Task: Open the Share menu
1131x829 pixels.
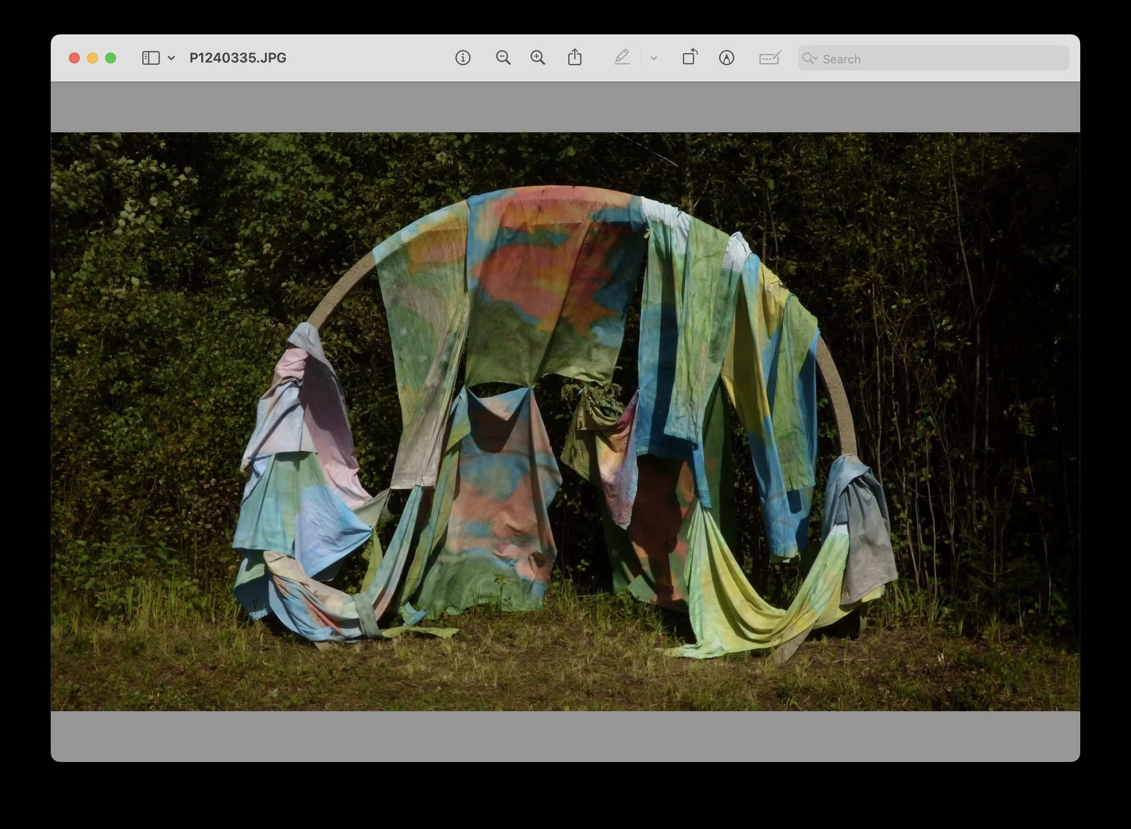Action: pyautogui.click(x=575, y=57)
